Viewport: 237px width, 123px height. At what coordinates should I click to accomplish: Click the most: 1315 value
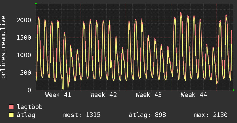pyautogui.click(x=82, y=115)
